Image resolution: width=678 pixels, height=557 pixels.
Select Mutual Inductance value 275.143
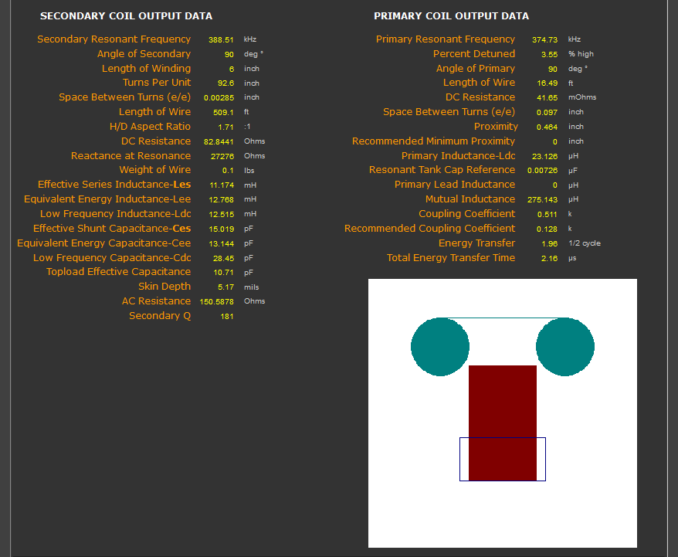coord(543,200)
